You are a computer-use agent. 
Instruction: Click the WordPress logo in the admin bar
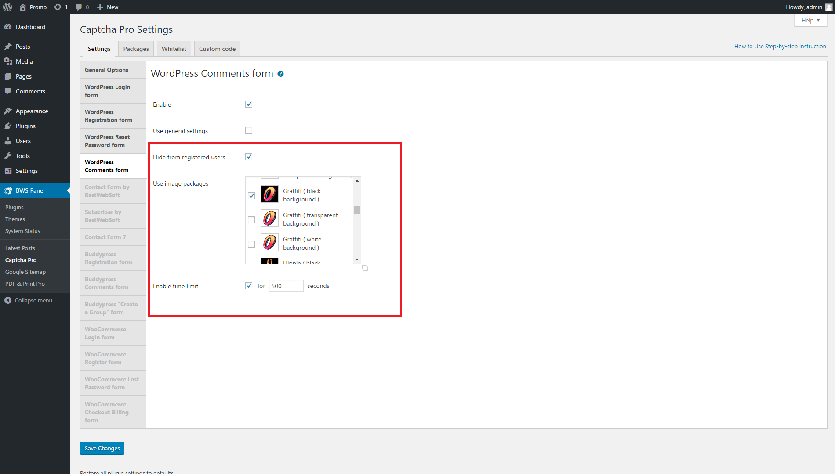[x=7, y=7]
